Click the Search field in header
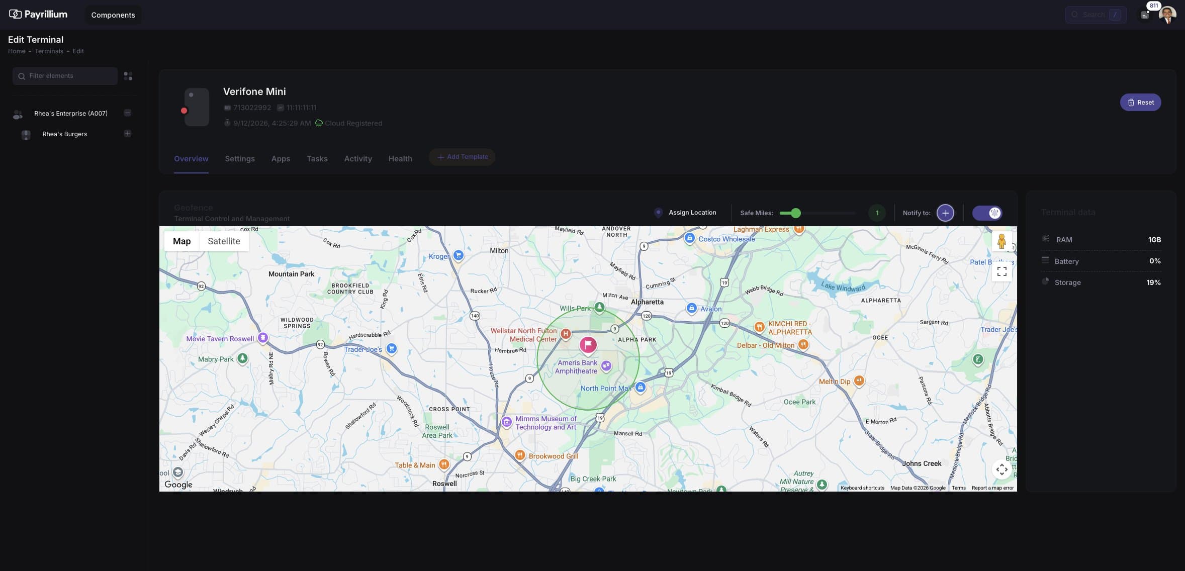This screenshot has height=571, width=1185. [1096, 15]
